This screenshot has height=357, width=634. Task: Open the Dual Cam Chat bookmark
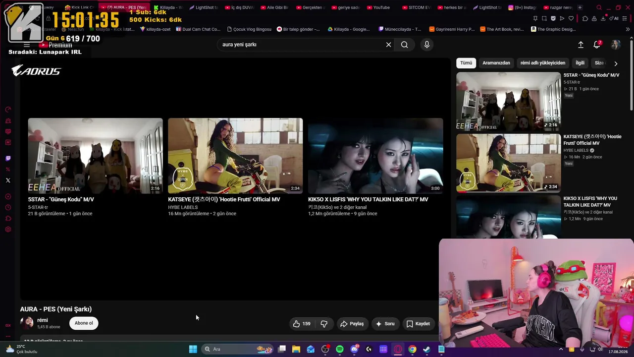click(198, 29)
